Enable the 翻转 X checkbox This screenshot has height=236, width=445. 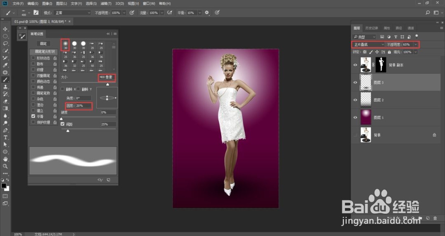(x=63, y=89)
